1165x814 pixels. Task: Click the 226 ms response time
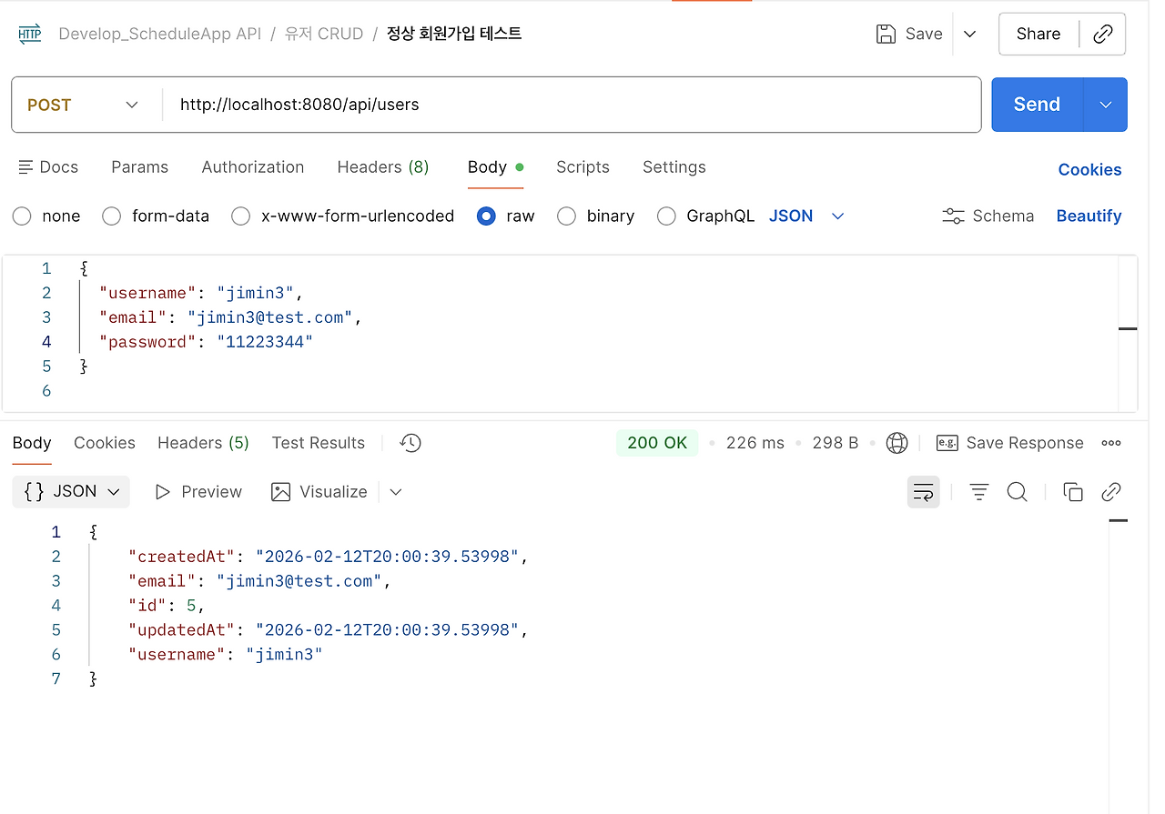click(755, 443)
